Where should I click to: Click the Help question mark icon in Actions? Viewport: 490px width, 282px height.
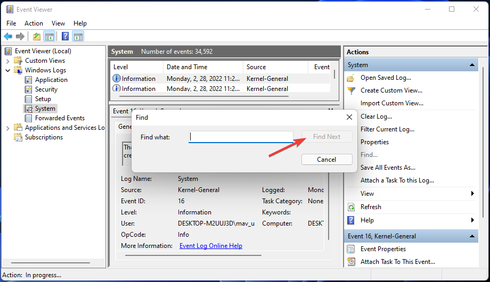click(x=351, y=220)
